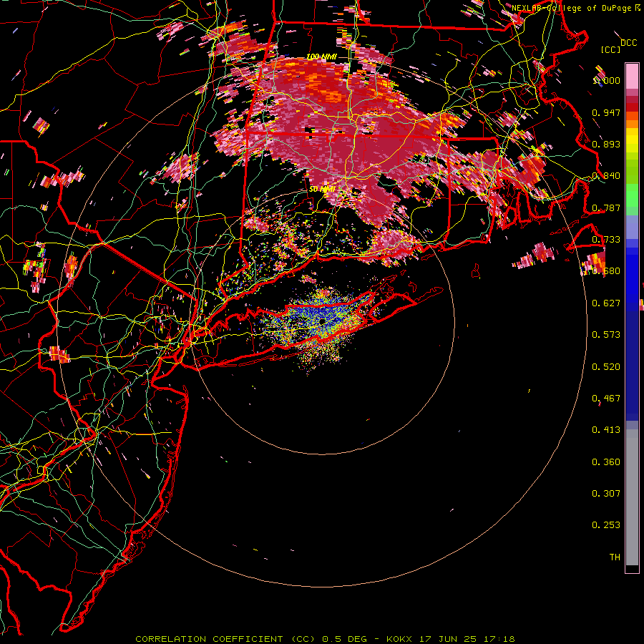Click the 0.840 scale value
This screenshot has height=644, width=644.
606,176
